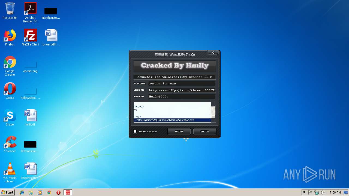
Task: Click the Chrome taskbar icon
Action: pos(49,192)
